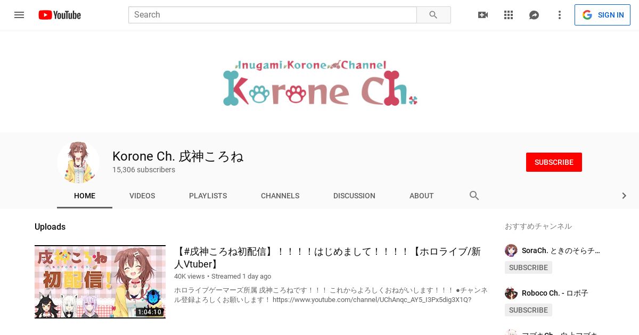Open the Uploads section heading
The image size is (639, 335).
pos(50,227)
